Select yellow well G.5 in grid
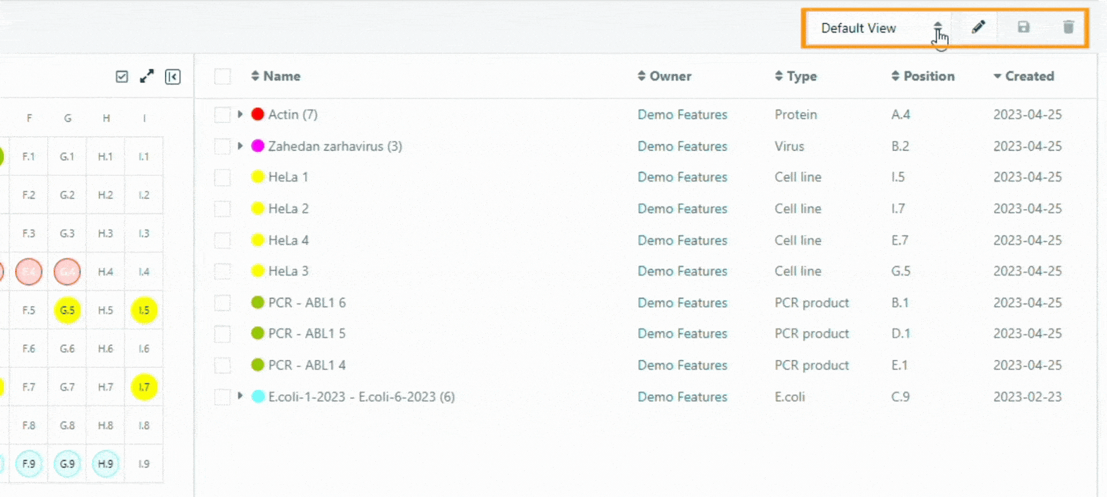The image size is (1107, 497). pos(67,310)
